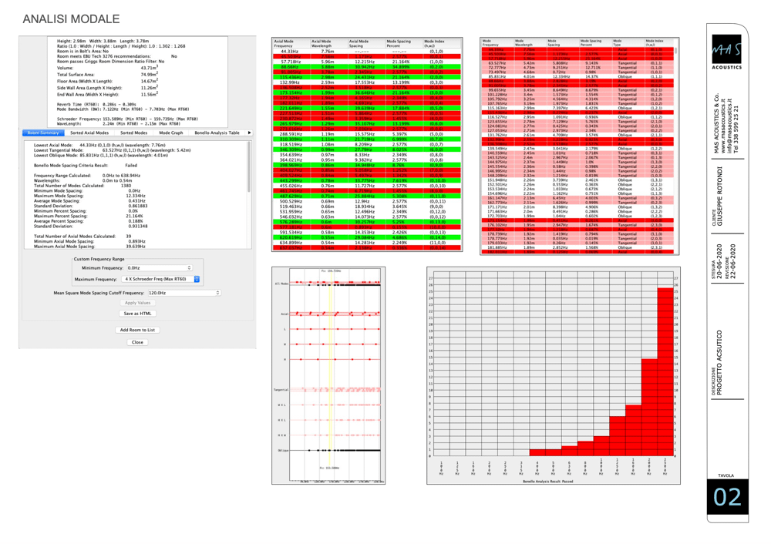The image size is (771, 544).
Task: Open the Maximum Frequency dropdown
Action: click(x=160, y=279)
